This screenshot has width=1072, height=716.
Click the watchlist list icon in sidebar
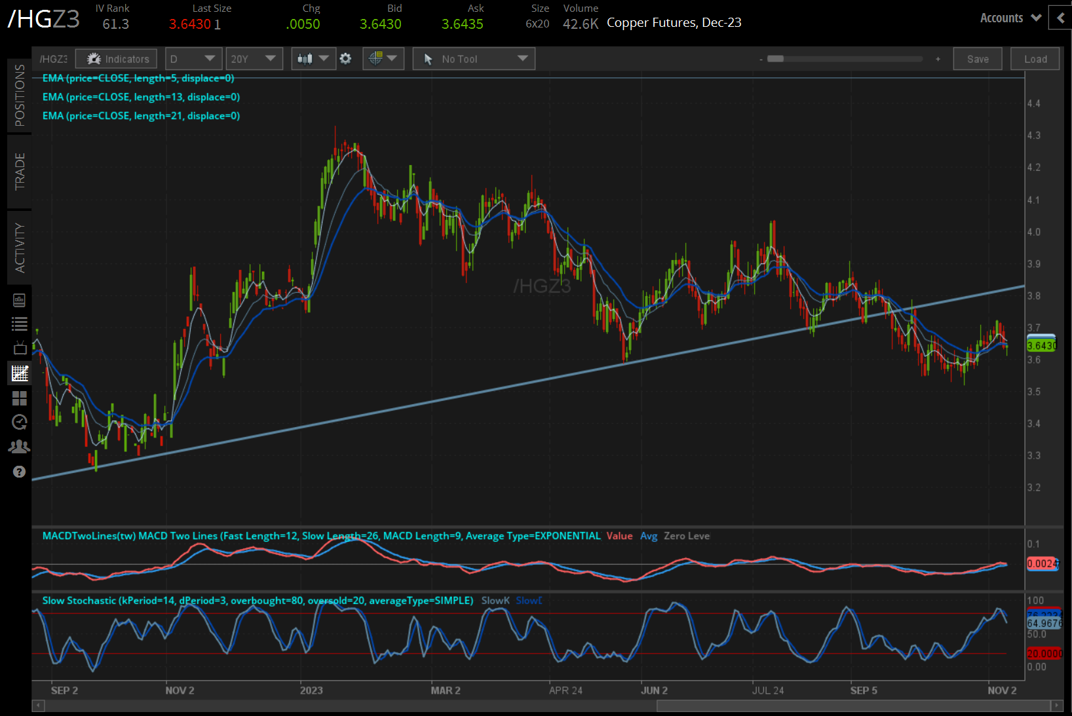(20, 324)
